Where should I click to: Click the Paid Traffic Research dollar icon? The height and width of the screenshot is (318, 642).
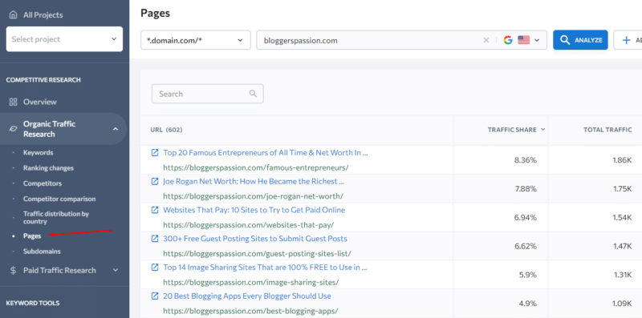tap(13, 270)
